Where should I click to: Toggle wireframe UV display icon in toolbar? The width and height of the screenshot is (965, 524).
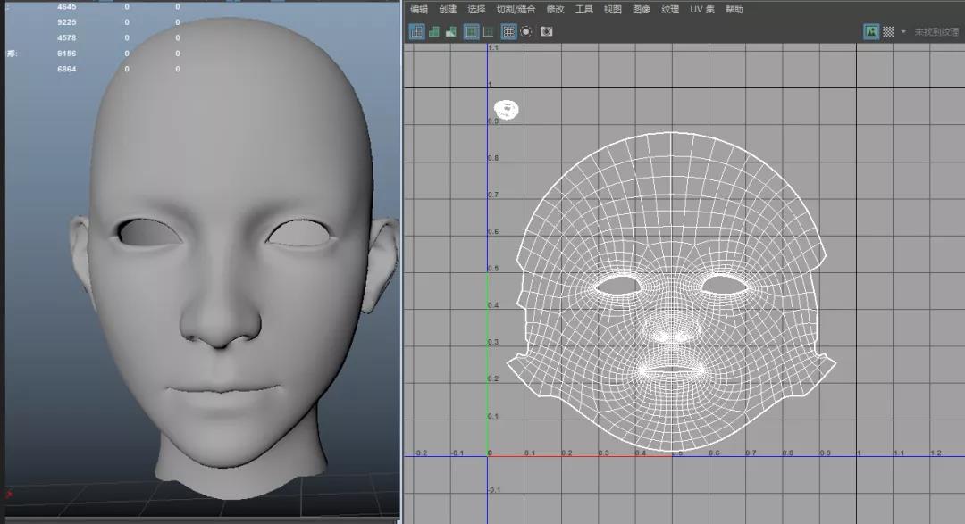[x=416, y=31]
